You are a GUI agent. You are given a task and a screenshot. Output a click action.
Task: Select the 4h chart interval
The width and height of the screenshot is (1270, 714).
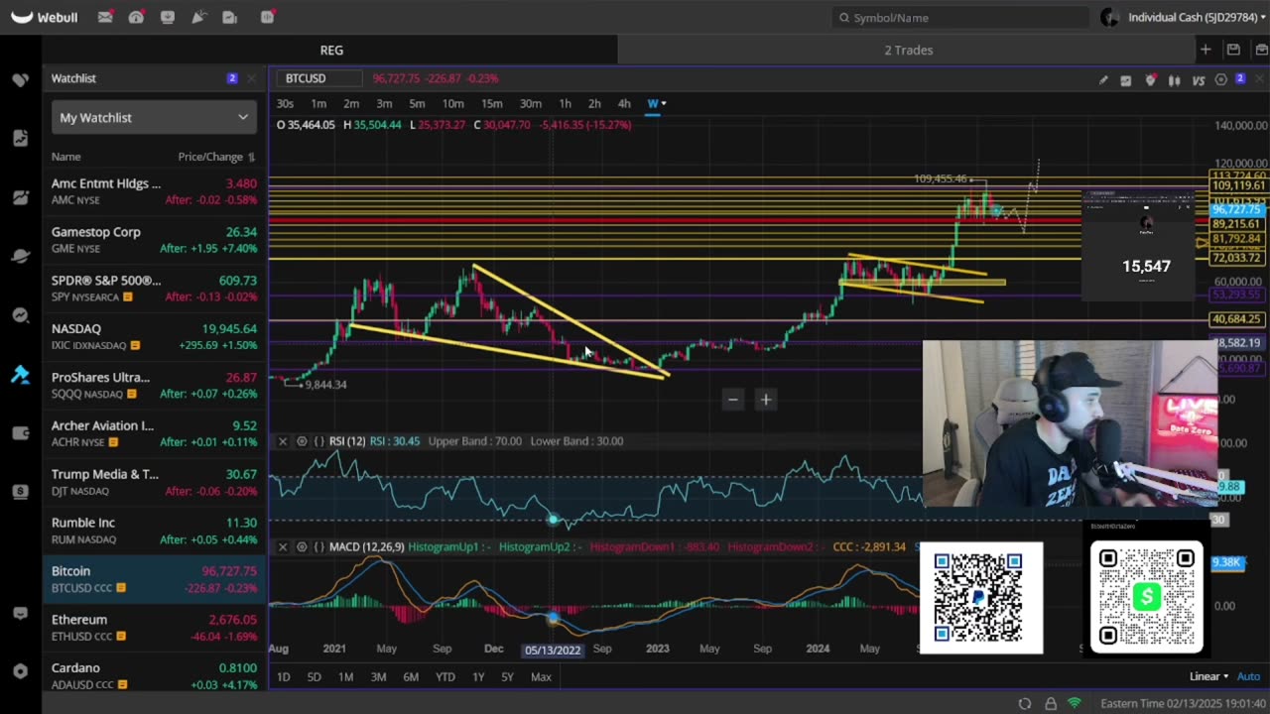(624, 103)
